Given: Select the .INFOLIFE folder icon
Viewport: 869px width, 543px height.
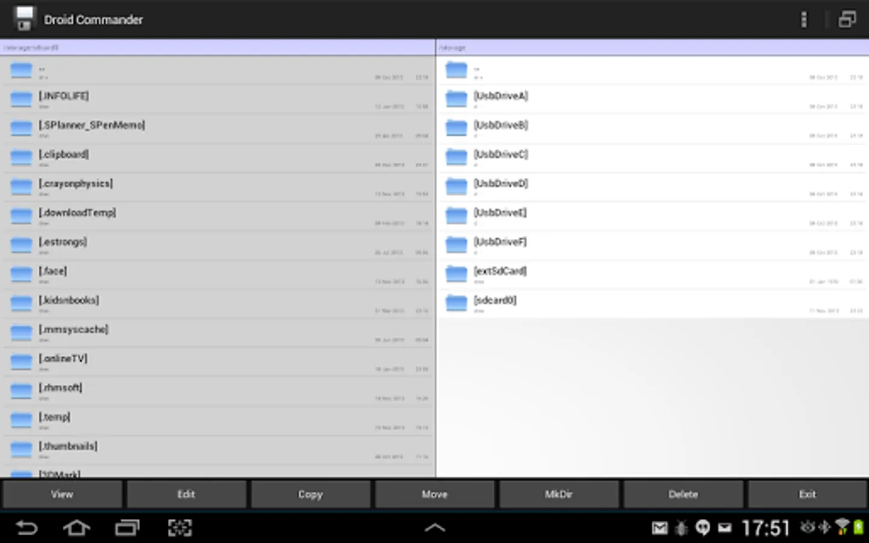Looking at the screenshot, I should click(21, 99).
